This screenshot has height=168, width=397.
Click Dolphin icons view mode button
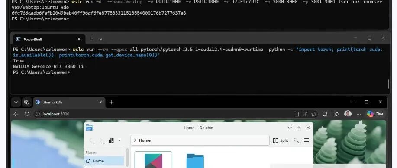pyautogui.click(x=111, y=140)
